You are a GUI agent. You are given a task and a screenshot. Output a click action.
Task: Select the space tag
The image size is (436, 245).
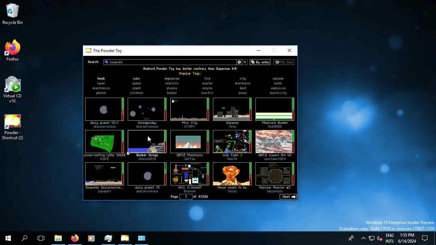pos(137,83)
